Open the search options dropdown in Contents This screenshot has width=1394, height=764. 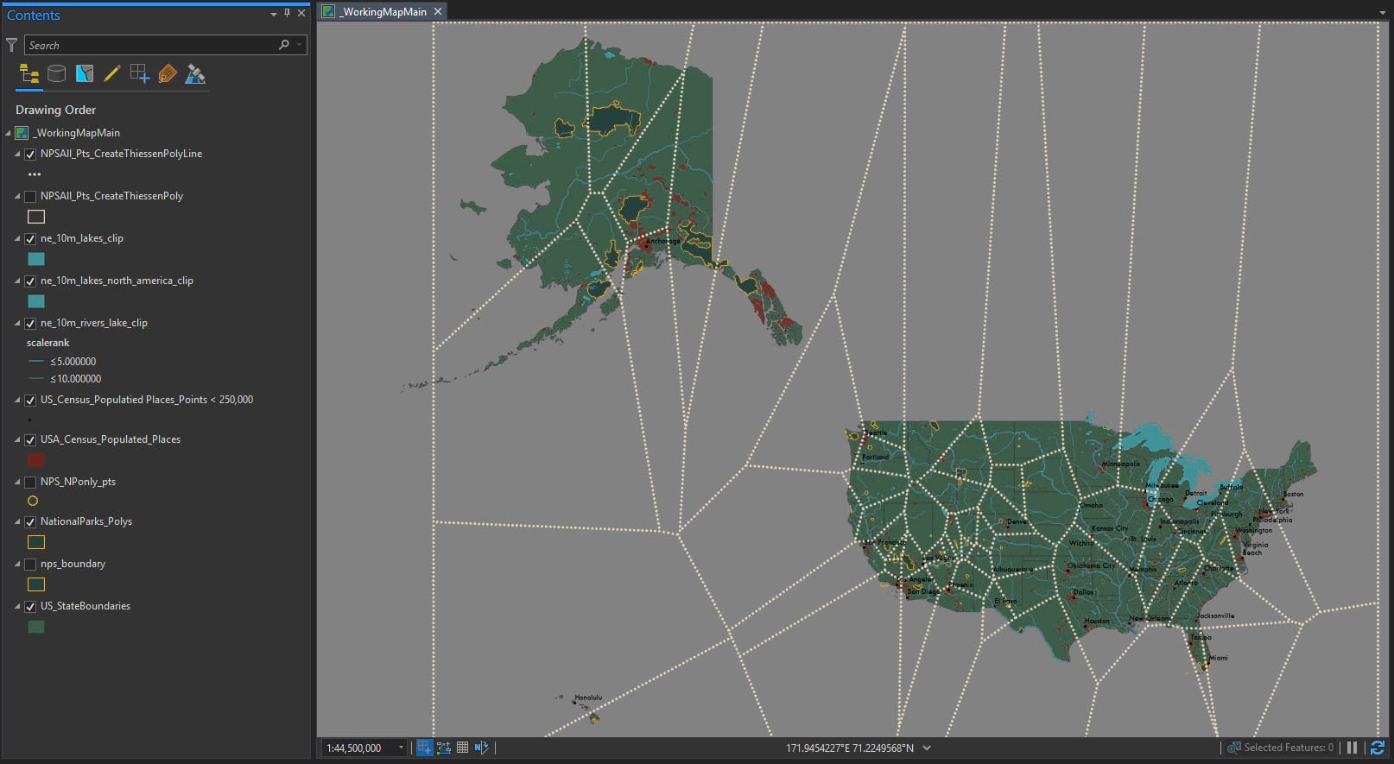(300, 45)
